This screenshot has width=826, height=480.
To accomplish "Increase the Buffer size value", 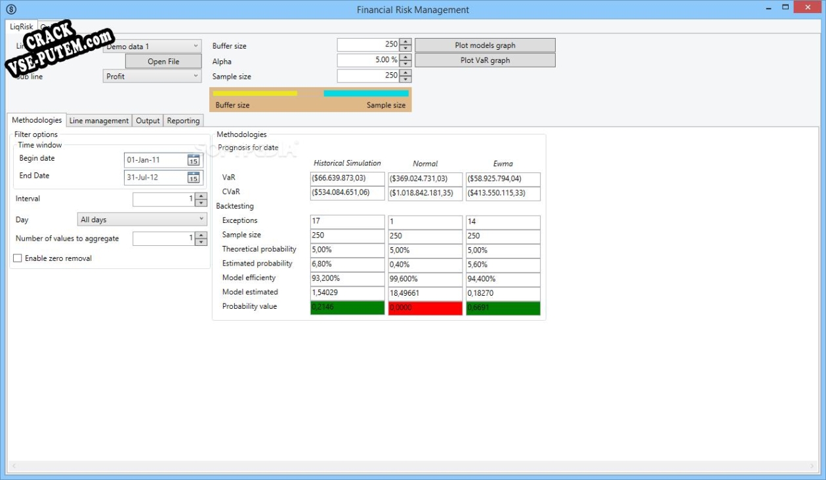I will [405, 42].
